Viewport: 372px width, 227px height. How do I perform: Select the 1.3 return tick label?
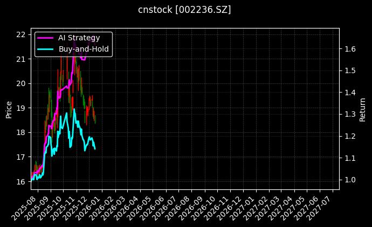click(x=349, y=115)
